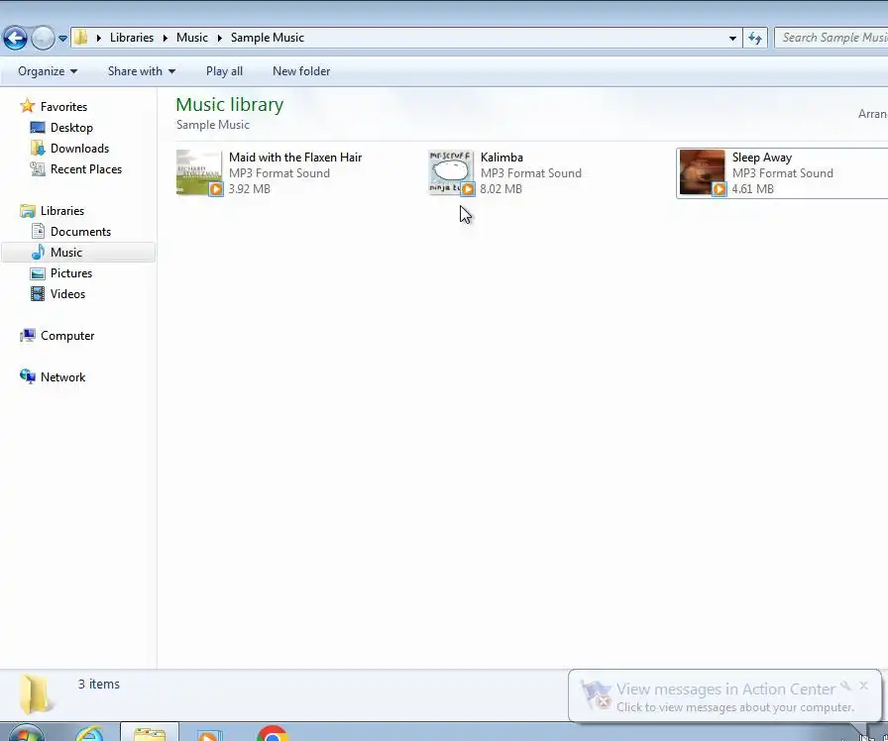The image size is (888, 741).
Task: Select the Sleep Away file name
Action: (x=762, y=158)
